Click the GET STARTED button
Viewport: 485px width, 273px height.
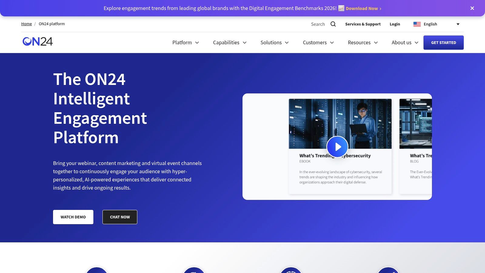click(443, 42)
